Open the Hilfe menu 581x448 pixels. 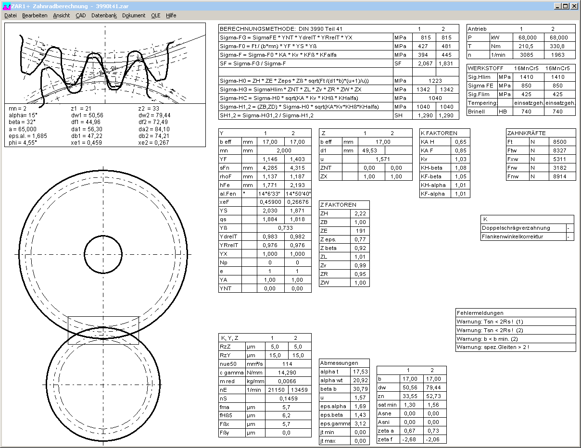(171, 15)
